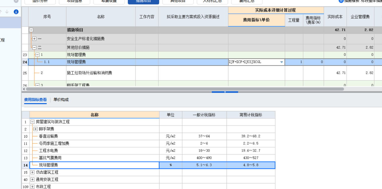This screenshot has width=382, height=189.
Task: Expand the 通用安装工程 node
Action: click(32, 179)
